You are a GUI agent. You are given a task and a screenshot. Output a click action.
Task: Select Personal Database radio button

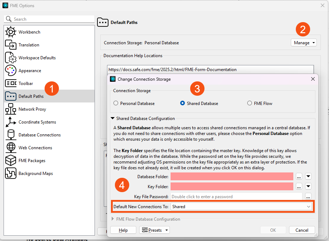pos(116,103)
